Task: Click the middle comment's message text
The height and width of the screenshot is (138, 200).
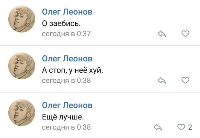Action: click(x=72, y=70)
